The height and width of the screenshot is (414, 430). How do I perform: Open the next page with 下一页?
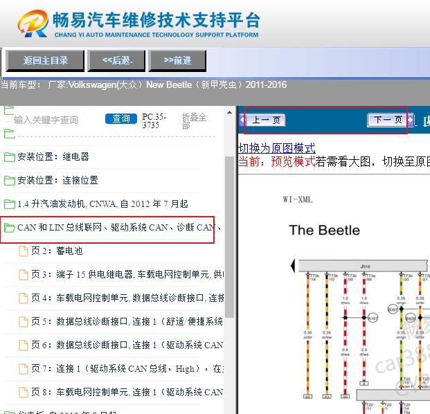click(x=390, y=120)
